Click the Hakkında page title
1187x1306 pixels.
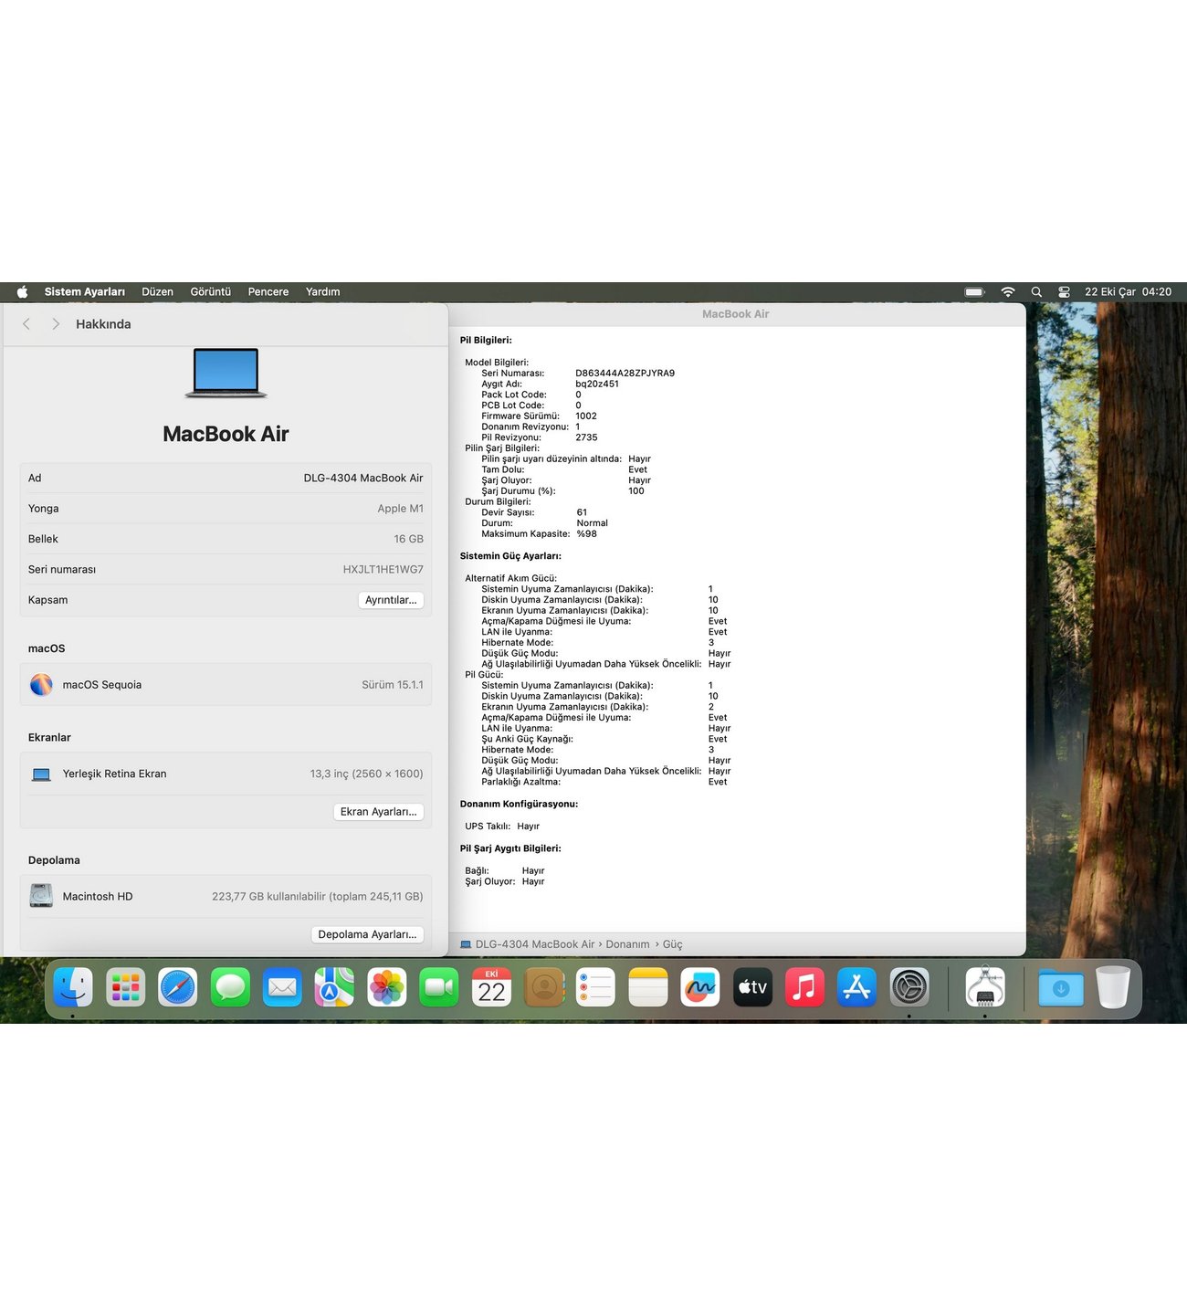pyautogui.click(x=103, y=324)
